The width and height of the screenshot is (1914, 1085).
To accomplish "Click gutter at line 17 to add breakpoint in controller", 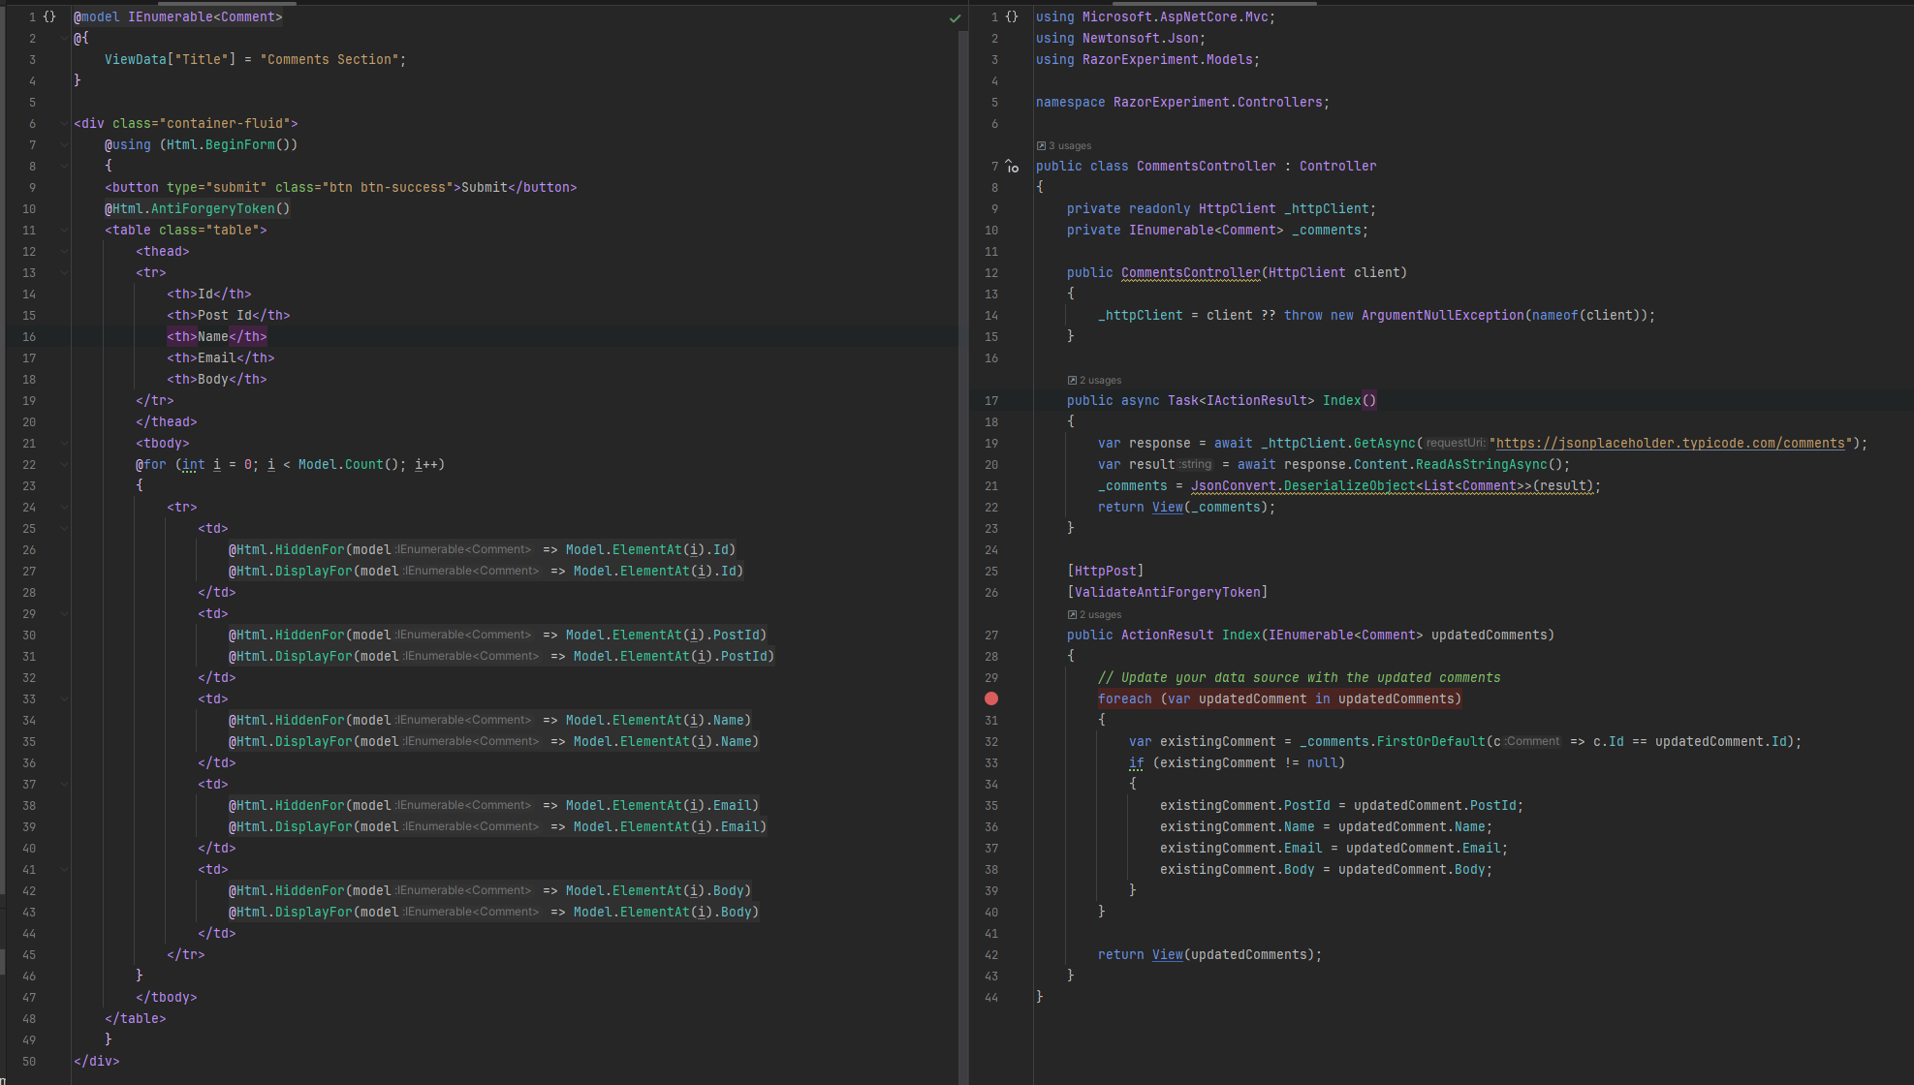I will (991, 401).
